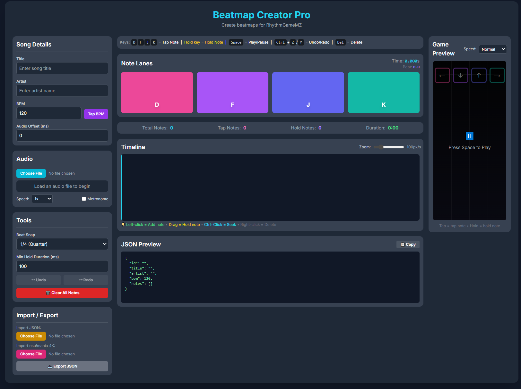Enable the Metronome checkbox
Screen dimensions: 521x389
84,199
